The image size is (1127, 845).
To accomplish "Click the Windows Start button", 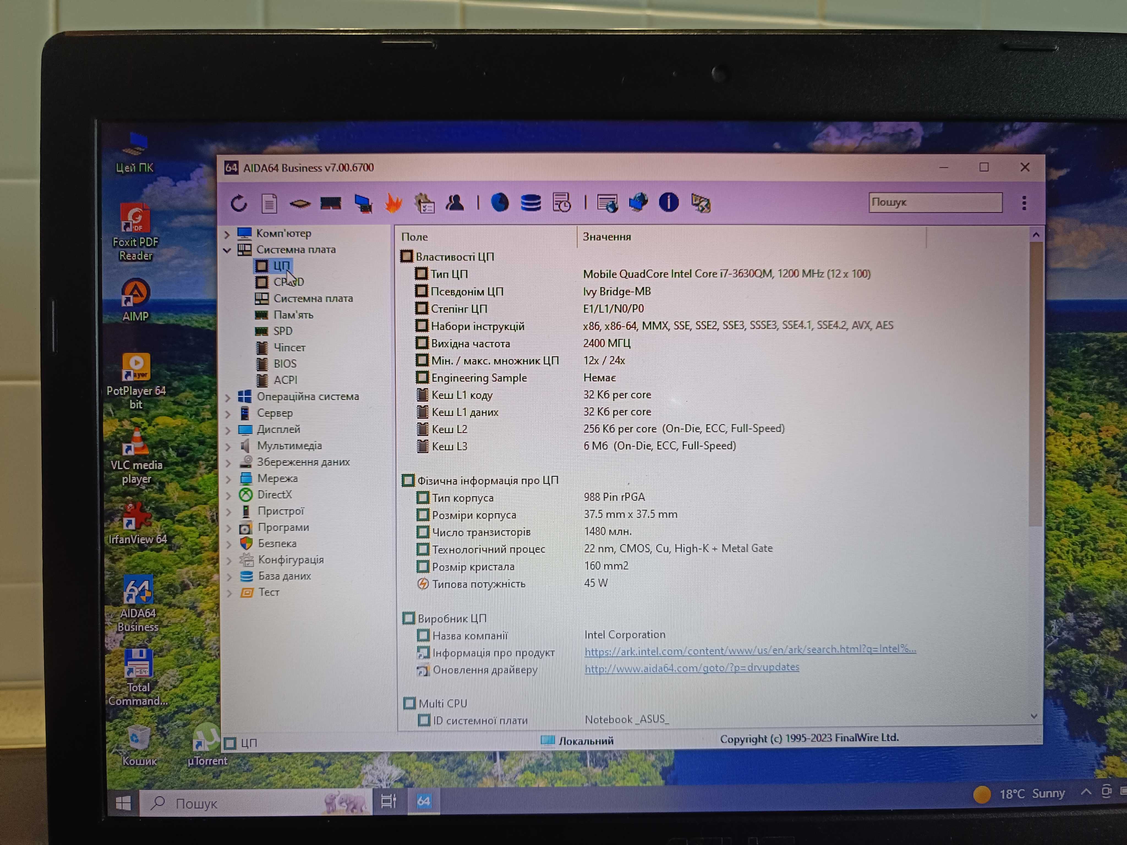I will (x=123, y=803).
